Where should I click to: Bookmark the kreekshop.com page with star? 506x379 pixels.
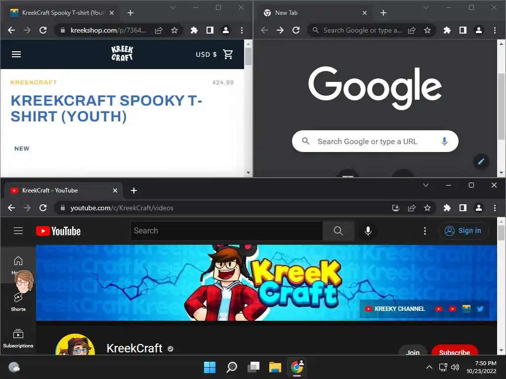point(174,30)
